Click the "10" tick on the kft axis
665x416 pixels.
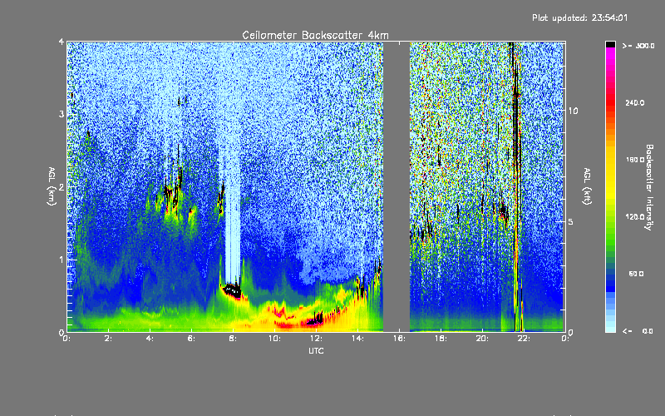573,111
